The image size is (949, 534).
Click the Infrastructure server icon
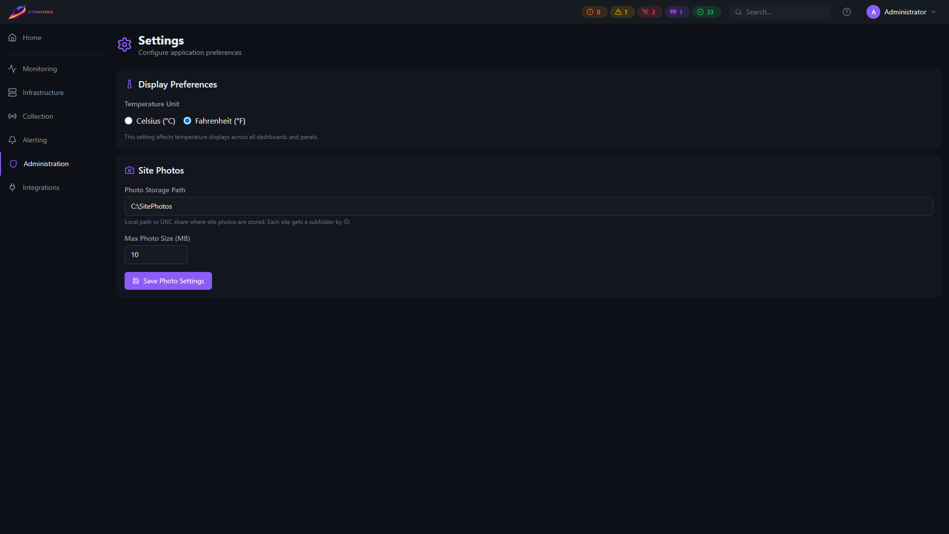pos(12,92)
